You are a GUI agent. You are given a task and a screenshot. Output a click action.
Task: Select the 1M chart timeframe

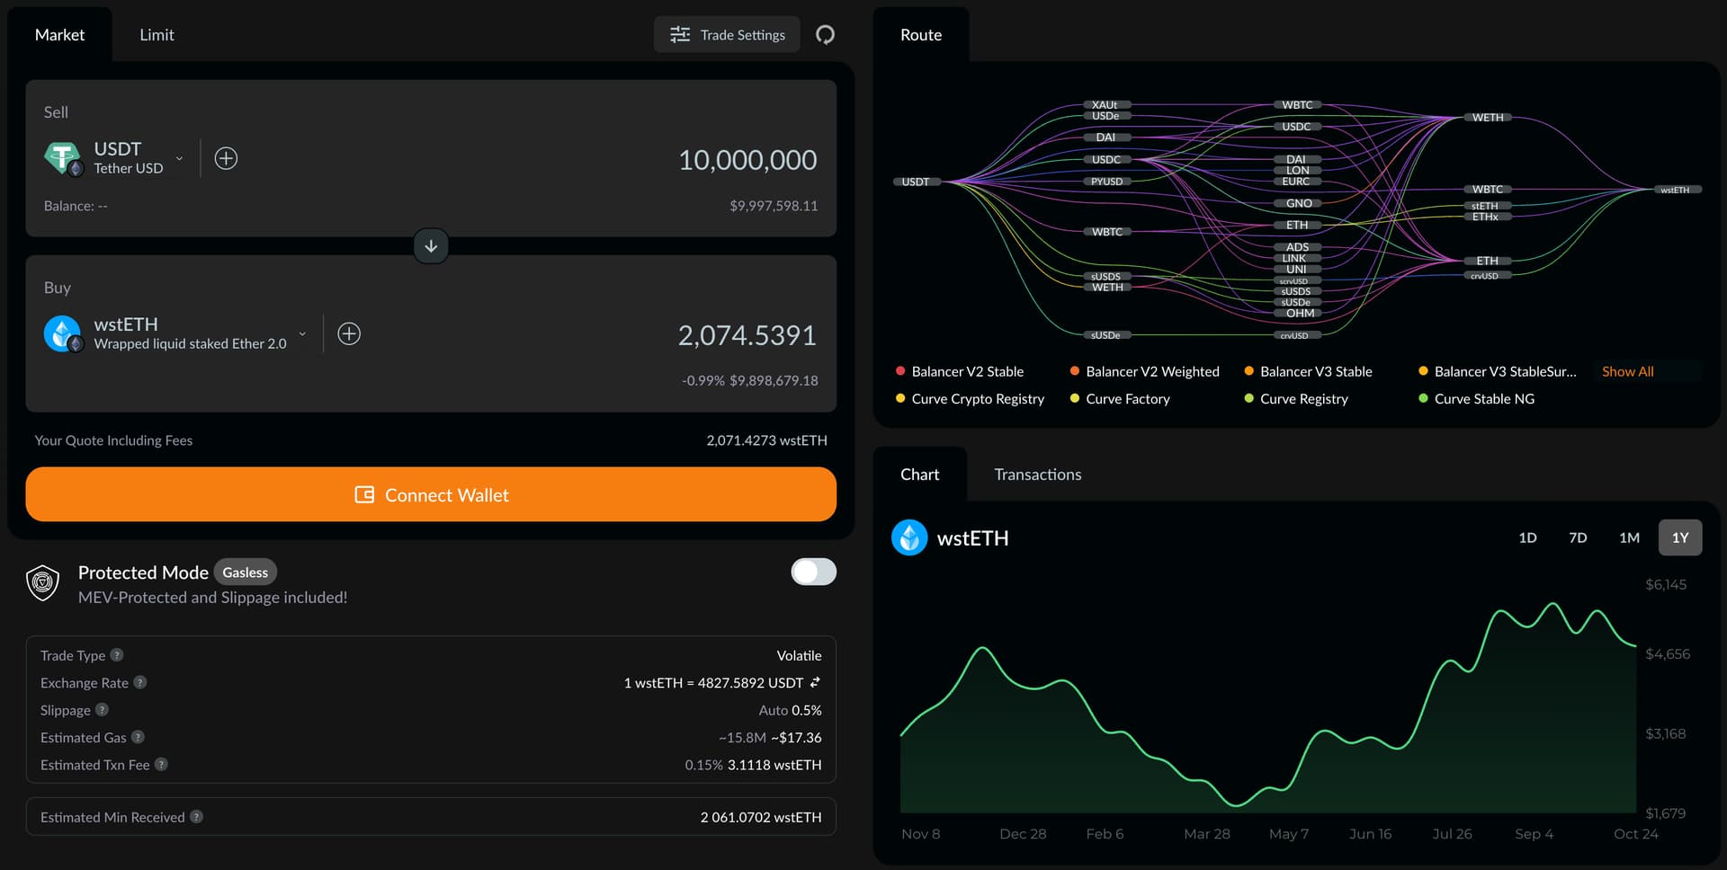tap(1629, 537)
